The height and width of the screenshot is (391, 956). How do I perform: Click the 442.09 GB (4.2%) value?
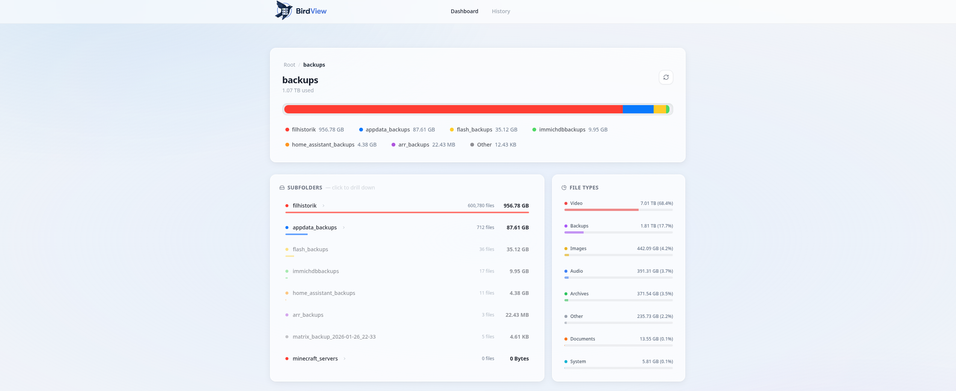[655, 249]
